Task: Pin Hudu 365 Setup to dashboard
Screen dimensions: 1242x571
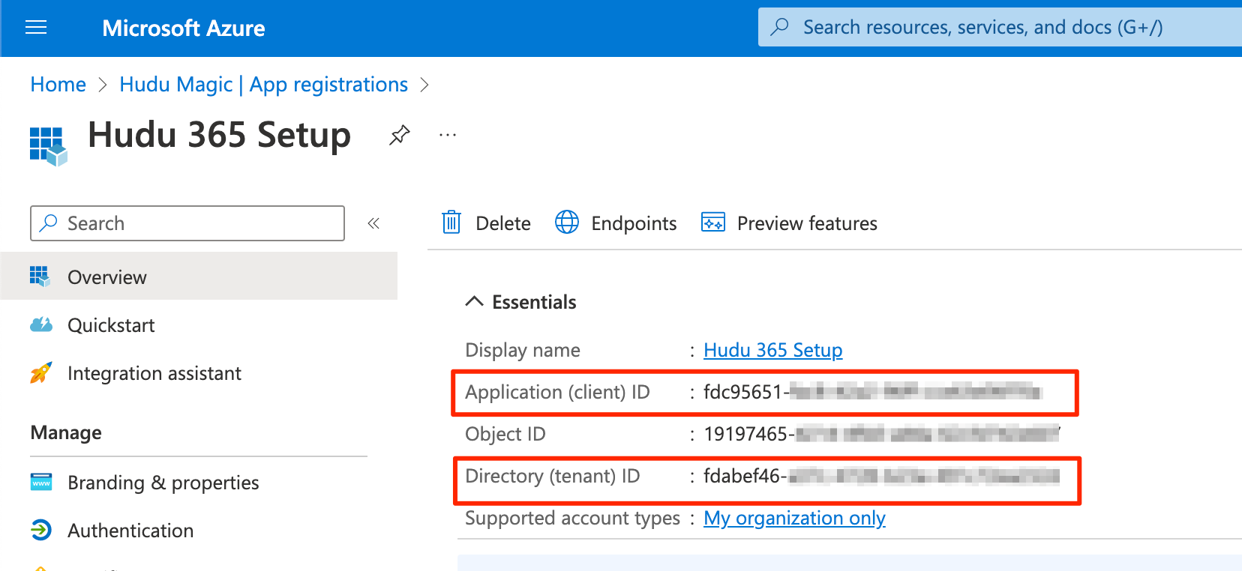Action: pyautogui.click(x=400, y=135)
